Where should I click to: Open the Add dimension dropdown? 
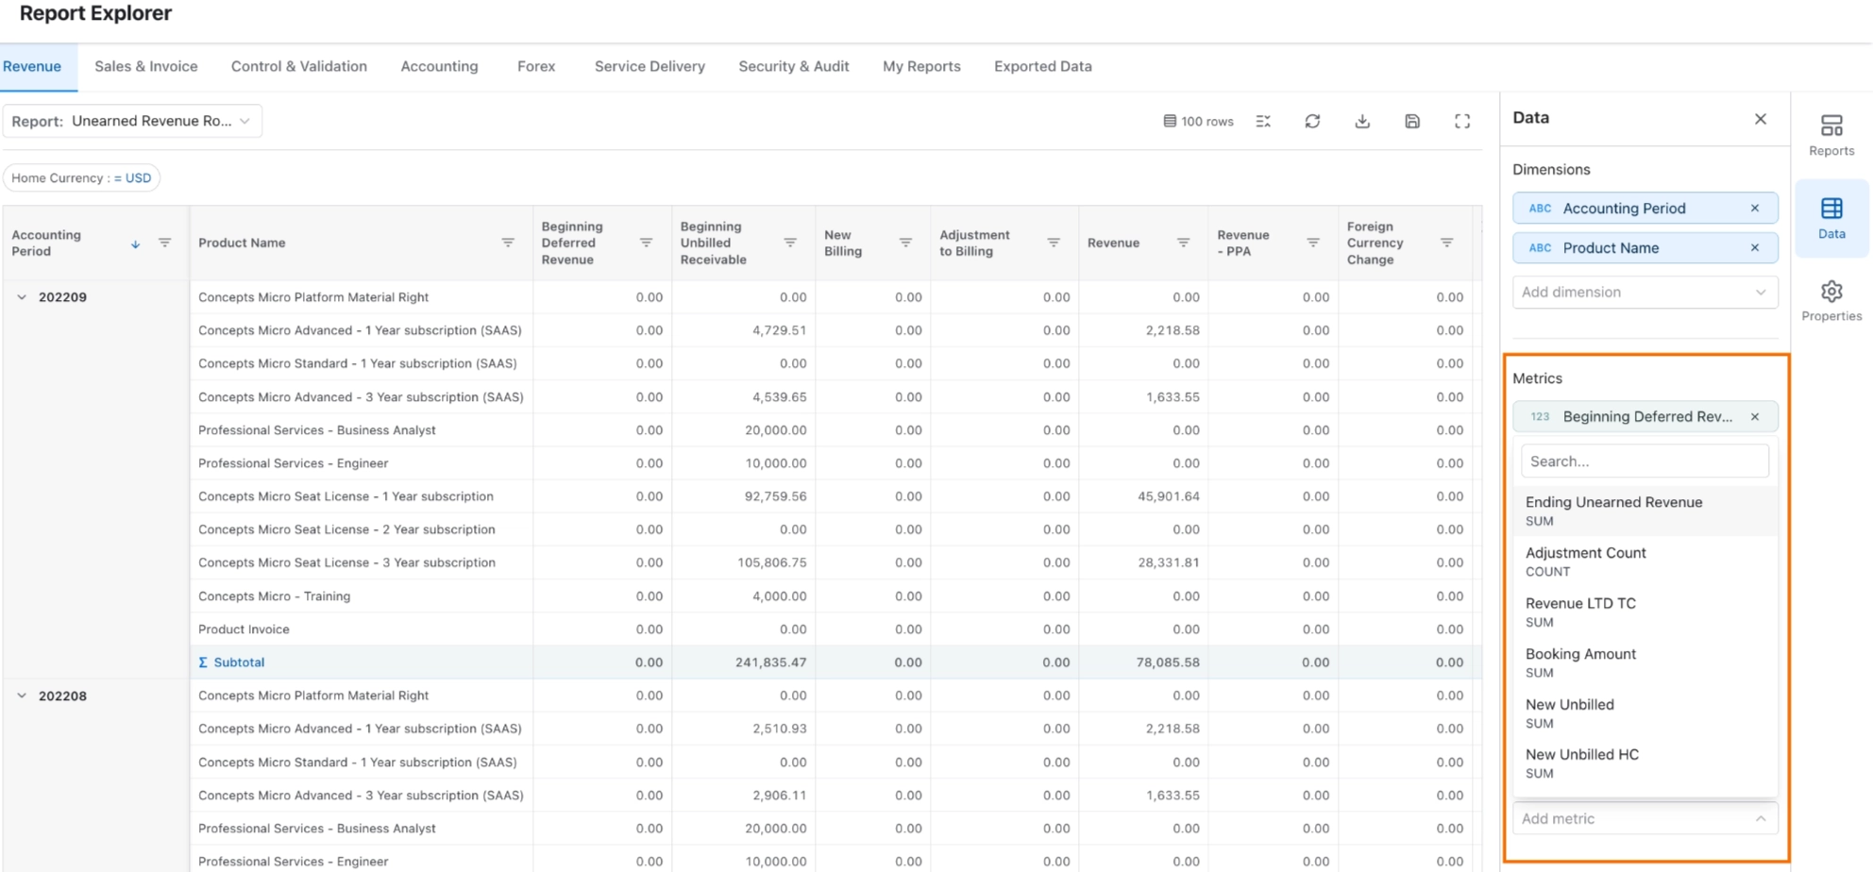coord(1645,292)
